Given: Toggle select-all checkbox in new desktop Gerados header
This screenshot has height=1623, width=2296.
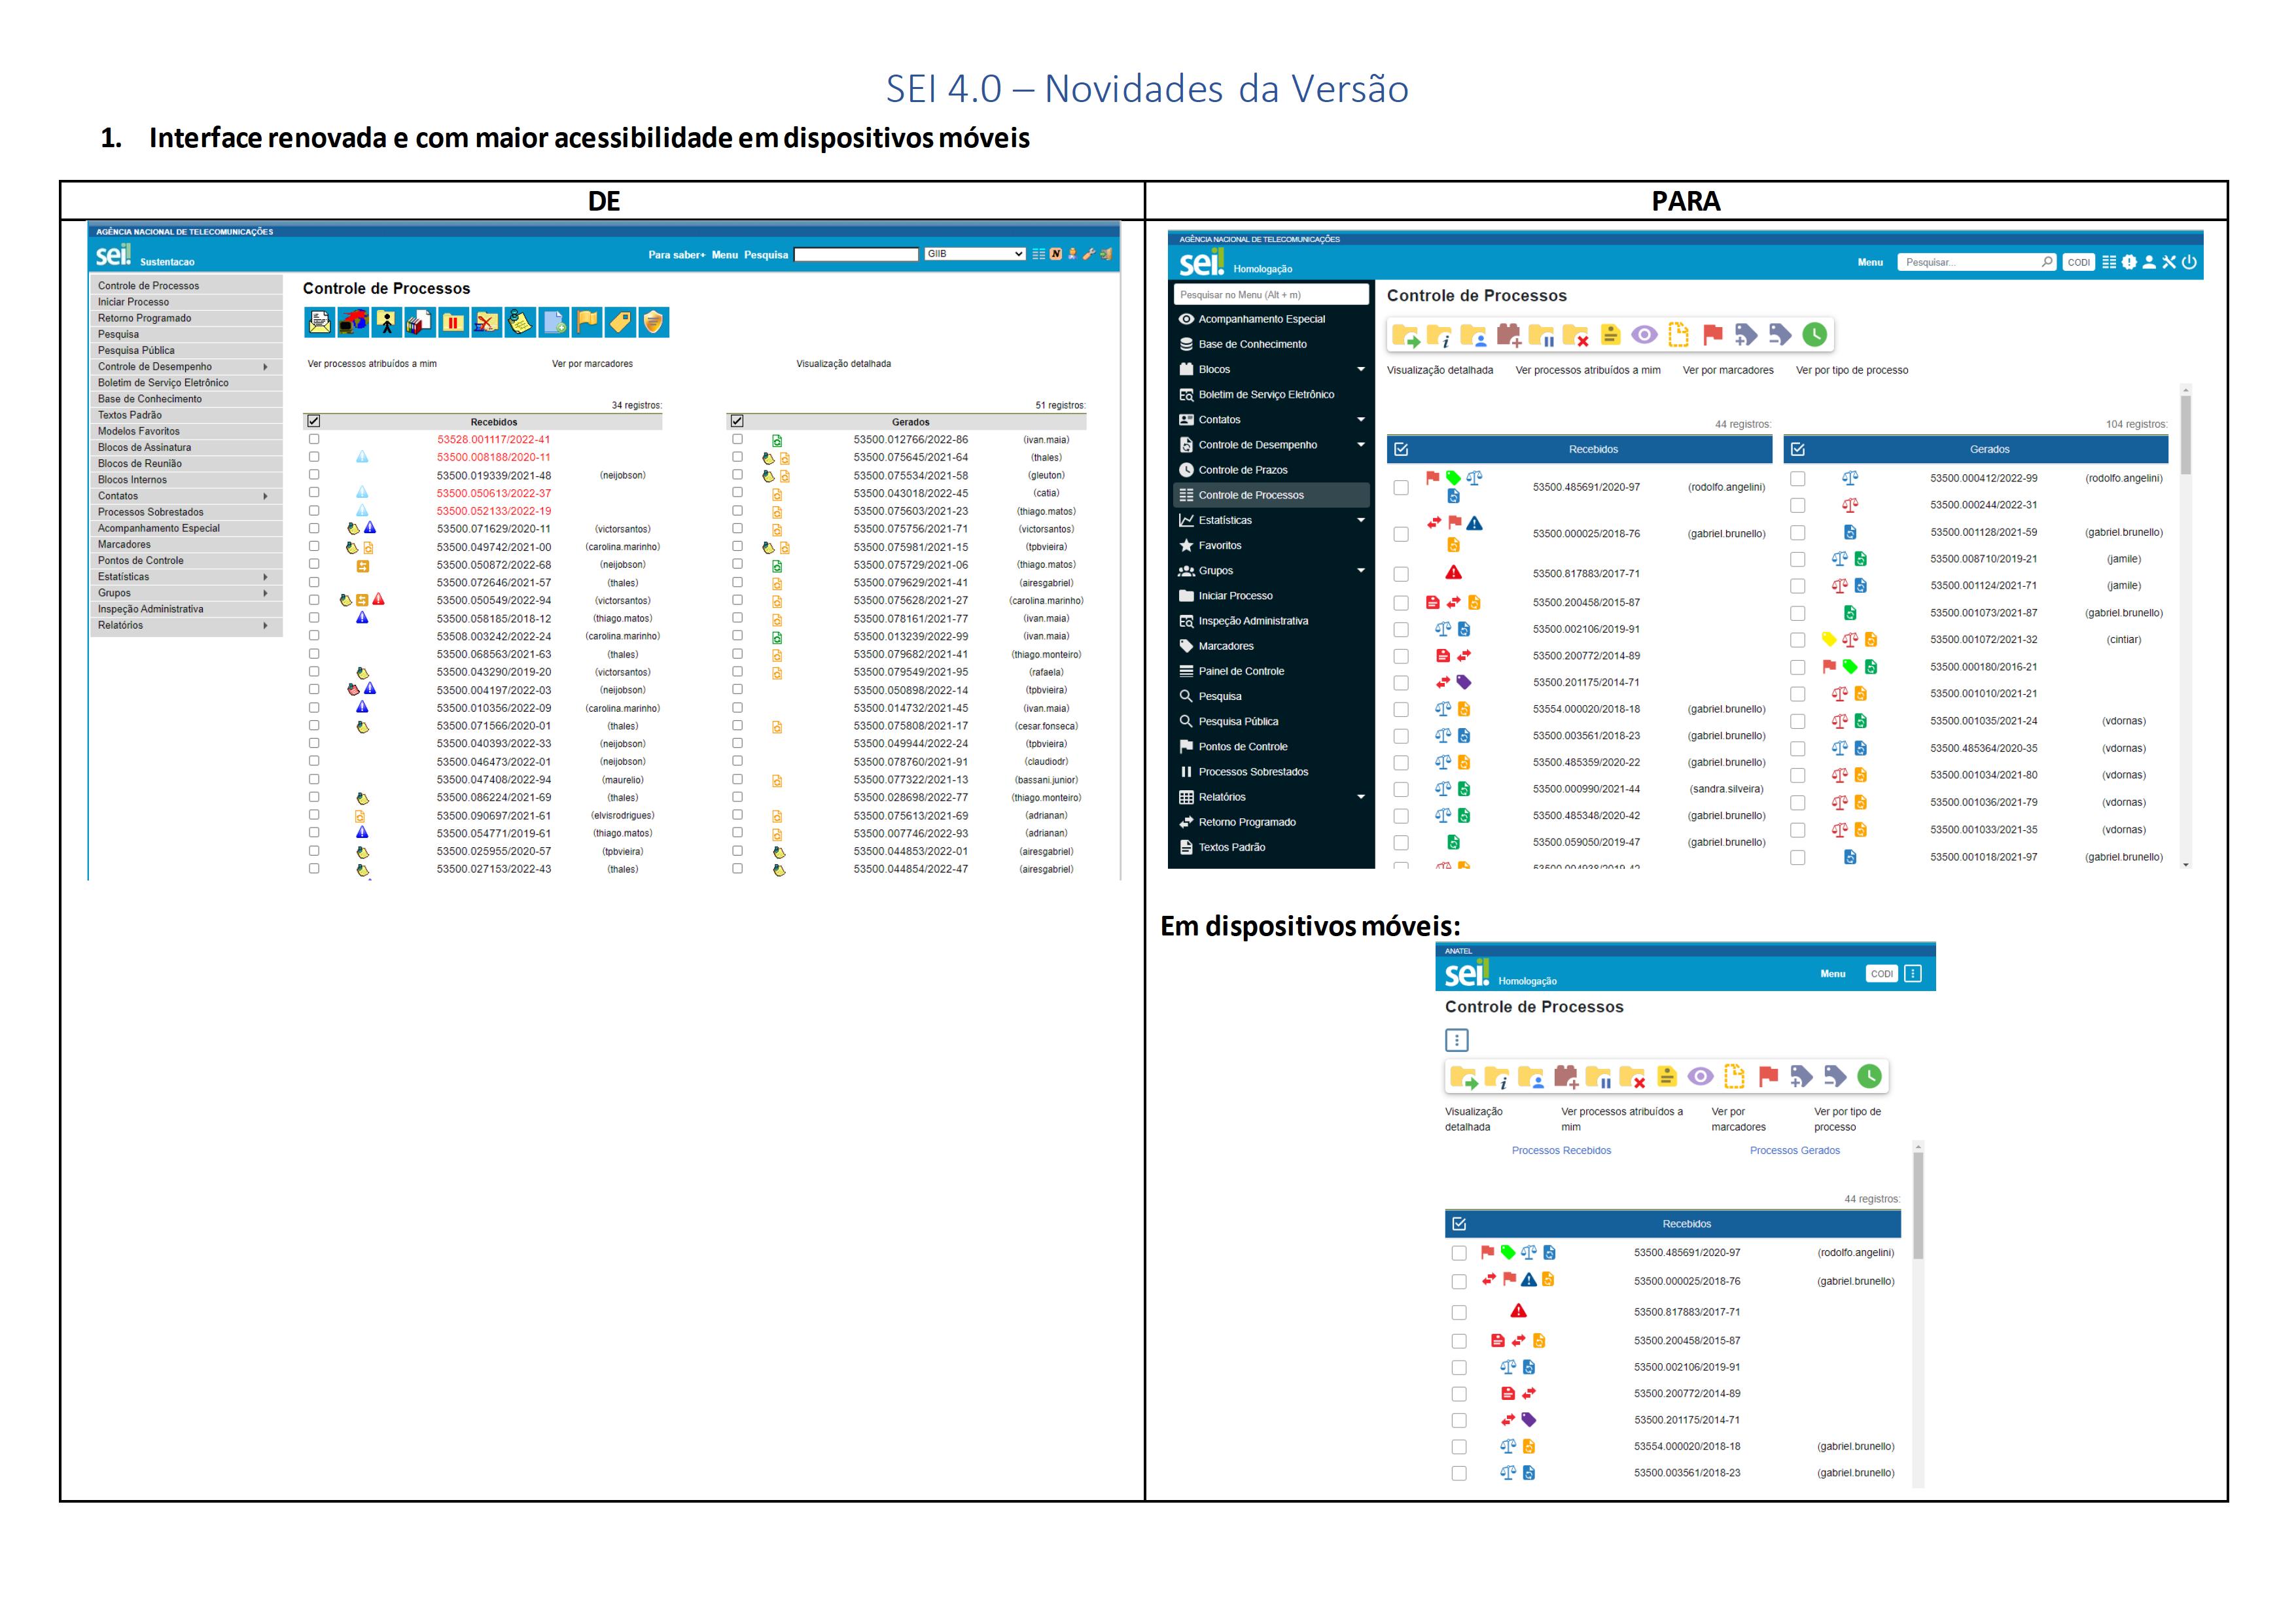Looking at the screenshot, I should pos(1798,449).
